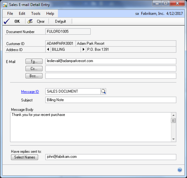Click the Fabrikam, Inc. company name
This screenshot has height=178, width=187.
click(x=153, y=14)
